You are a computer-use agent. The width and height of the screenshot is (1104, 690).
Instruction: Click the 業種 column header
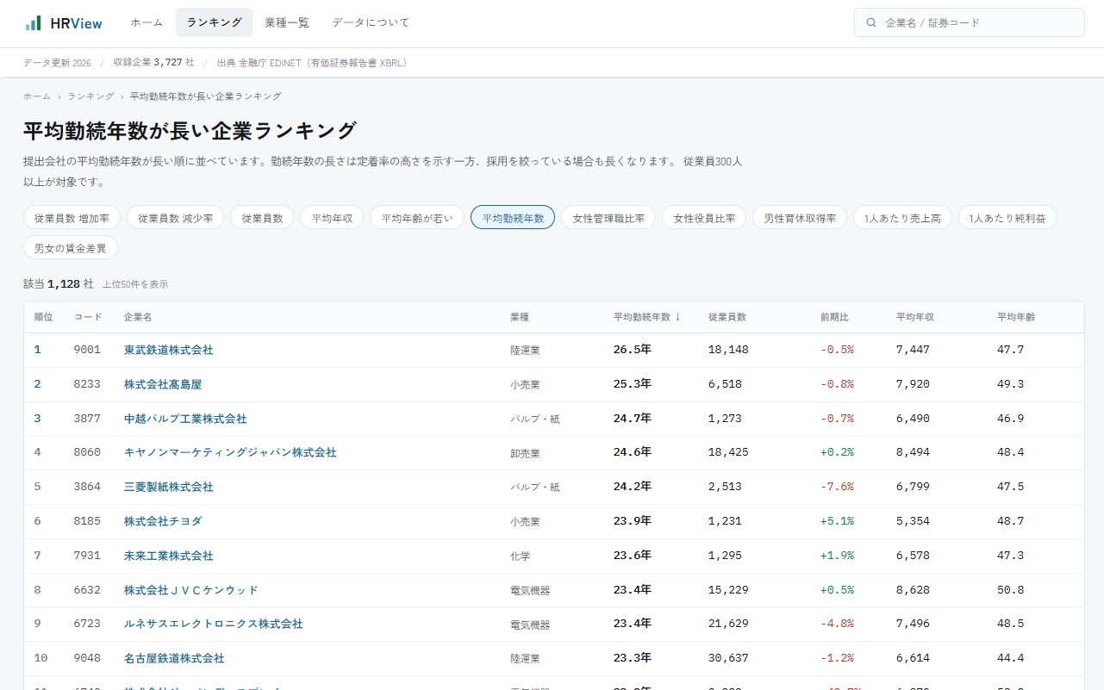pos(520,317)
